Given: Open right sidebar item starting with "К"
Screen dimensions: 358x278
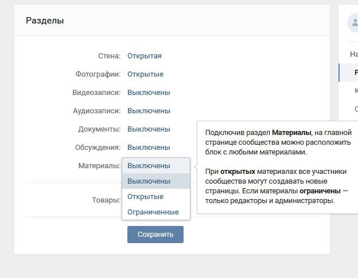Looking at the screenshot, I should click(x=356, y=91).
